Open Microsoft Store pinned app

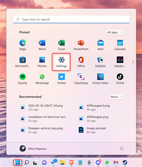tap(23, 62)
